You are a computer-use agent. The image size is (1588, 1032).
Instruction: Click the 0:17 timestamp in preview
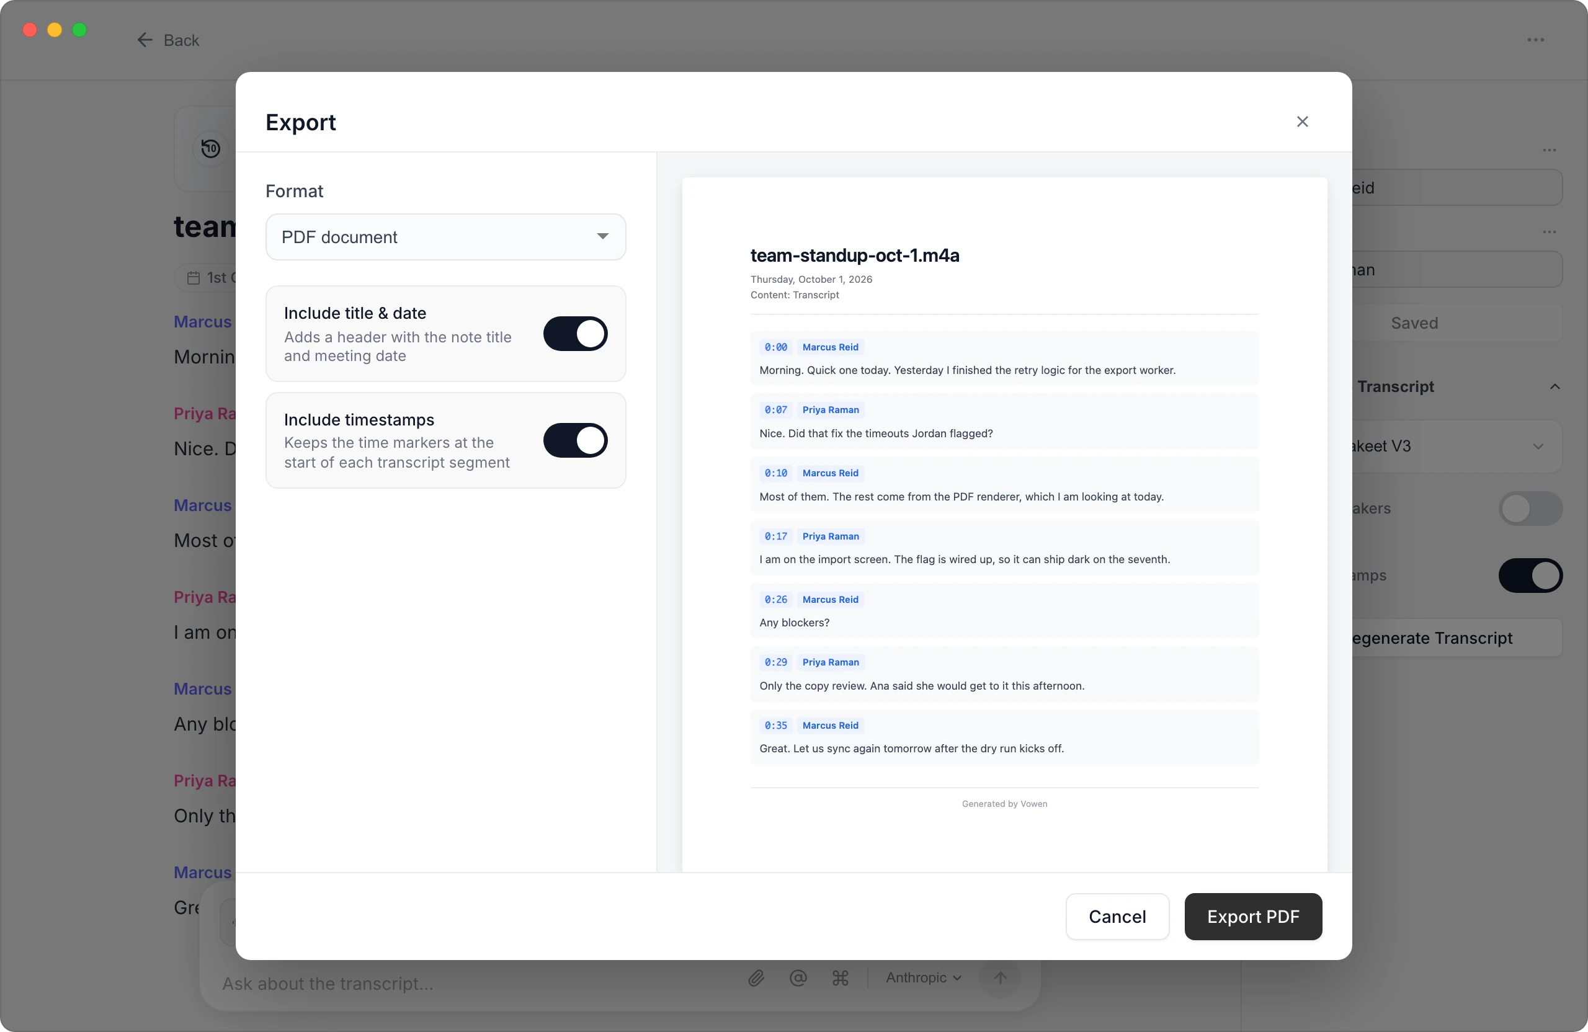(775, 536)
